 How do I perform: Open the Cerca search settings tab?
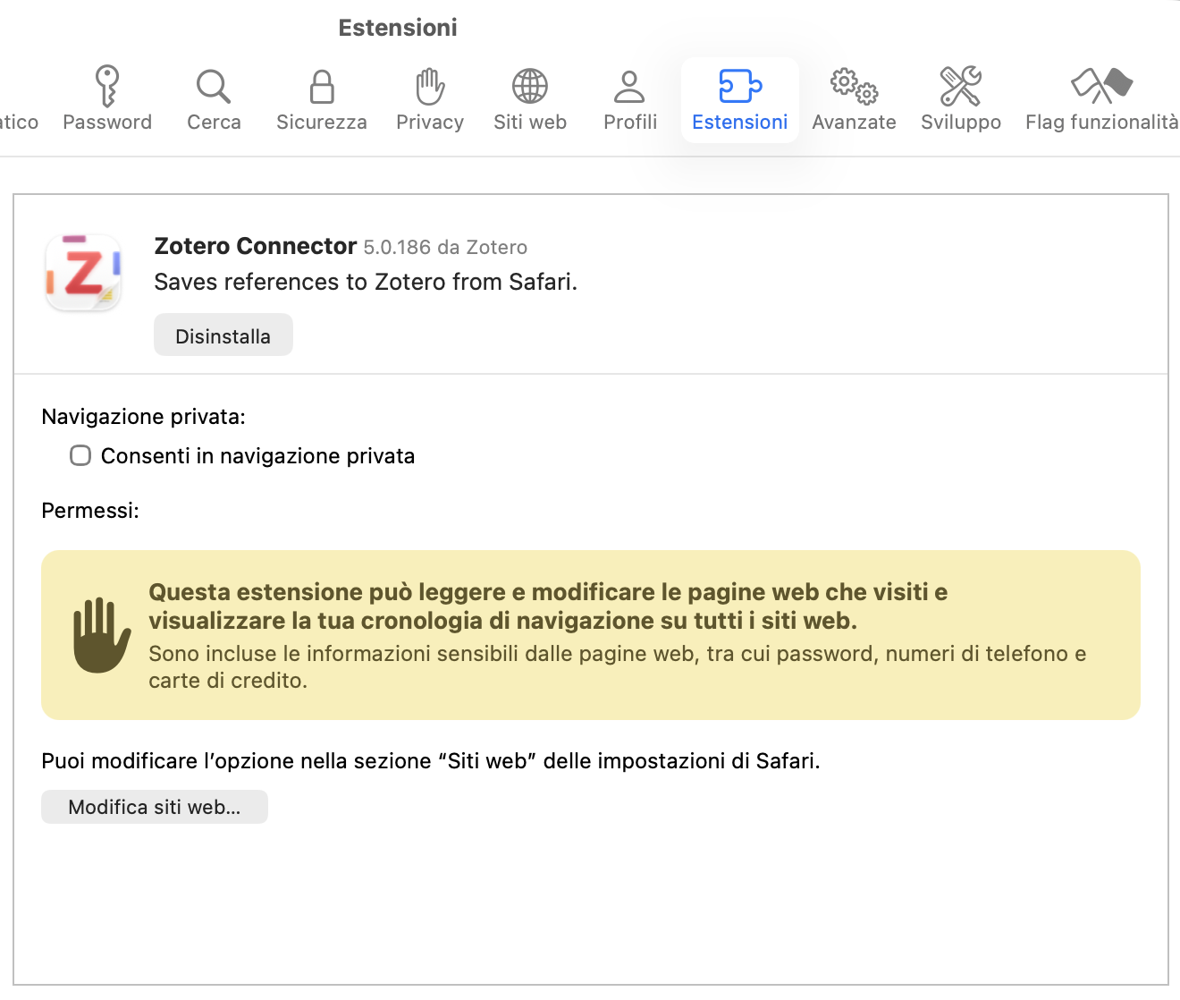point(214,99)
